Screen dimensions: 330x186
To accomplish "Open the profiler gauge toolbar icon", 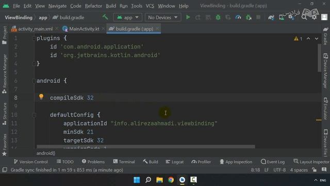I will coord(238,17).
